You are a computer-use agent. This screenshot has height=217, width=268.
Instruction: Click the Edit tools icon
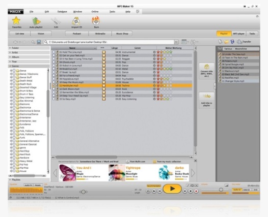pyautogui.click(x=56, y=21)
